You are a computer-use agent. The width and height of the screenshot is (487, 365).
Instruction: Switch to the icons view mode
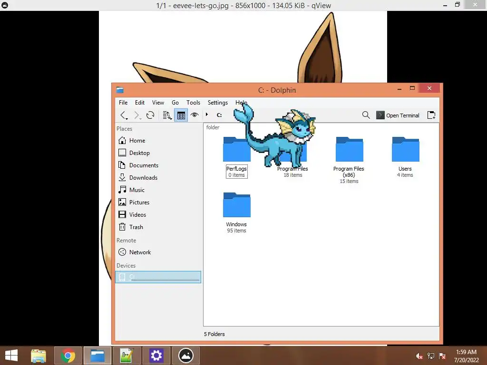(x=181, y=115)
